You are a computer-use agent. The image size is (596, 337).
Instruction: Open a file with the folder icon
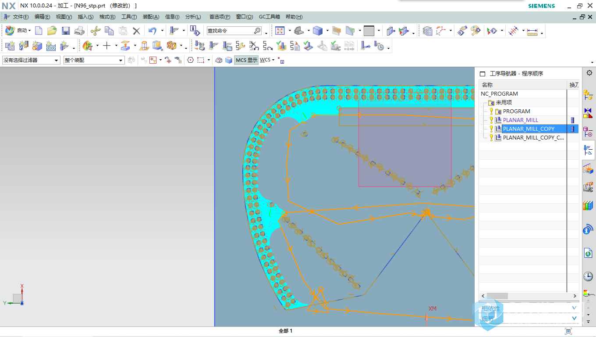pos(52,31)
